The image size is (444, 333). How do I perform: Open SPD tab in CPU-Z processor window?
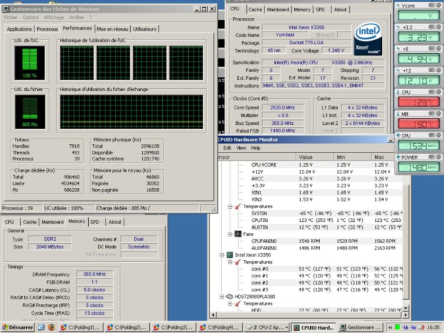coord(320,9)
